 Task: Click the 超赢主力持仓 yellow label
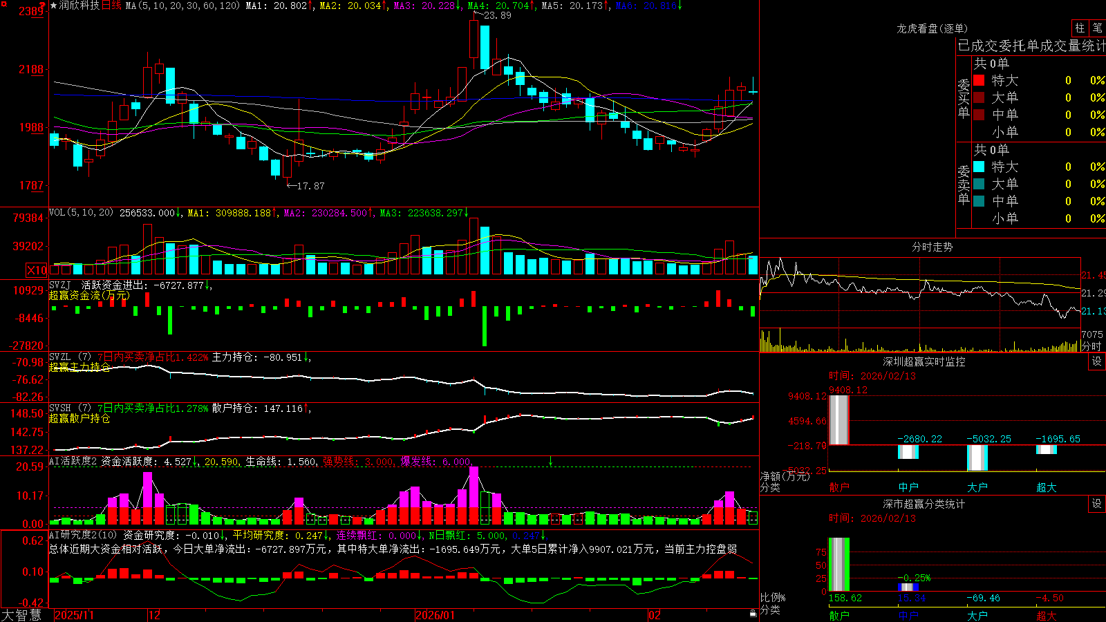79,367
